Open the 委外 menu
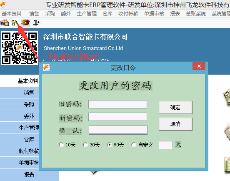 pos(66,14)
